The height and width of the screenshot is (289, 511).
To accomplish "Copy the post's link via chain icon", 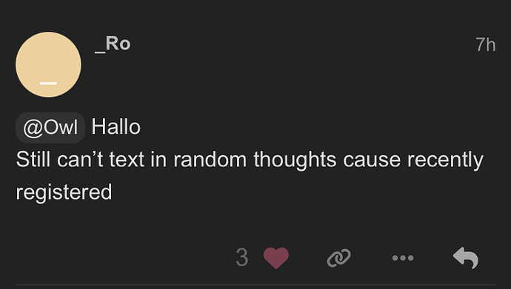I will click(x=339, y=258).
